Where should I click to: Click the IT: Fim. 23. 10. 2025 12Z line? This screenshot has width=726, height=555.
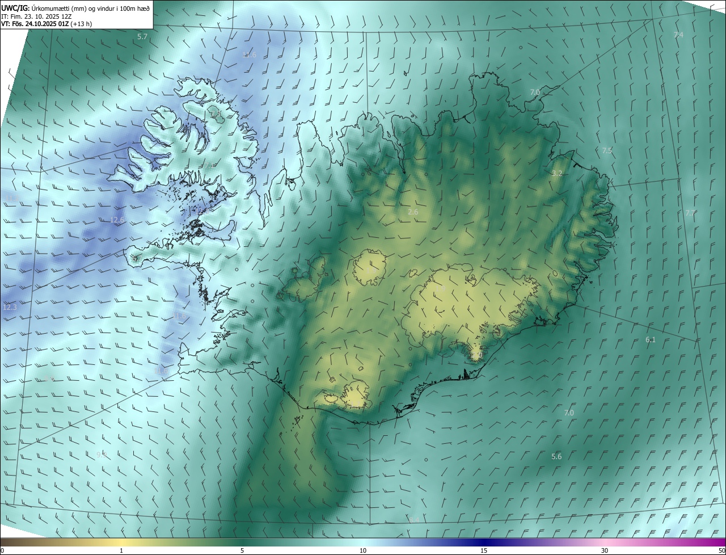tap(36, 16)
